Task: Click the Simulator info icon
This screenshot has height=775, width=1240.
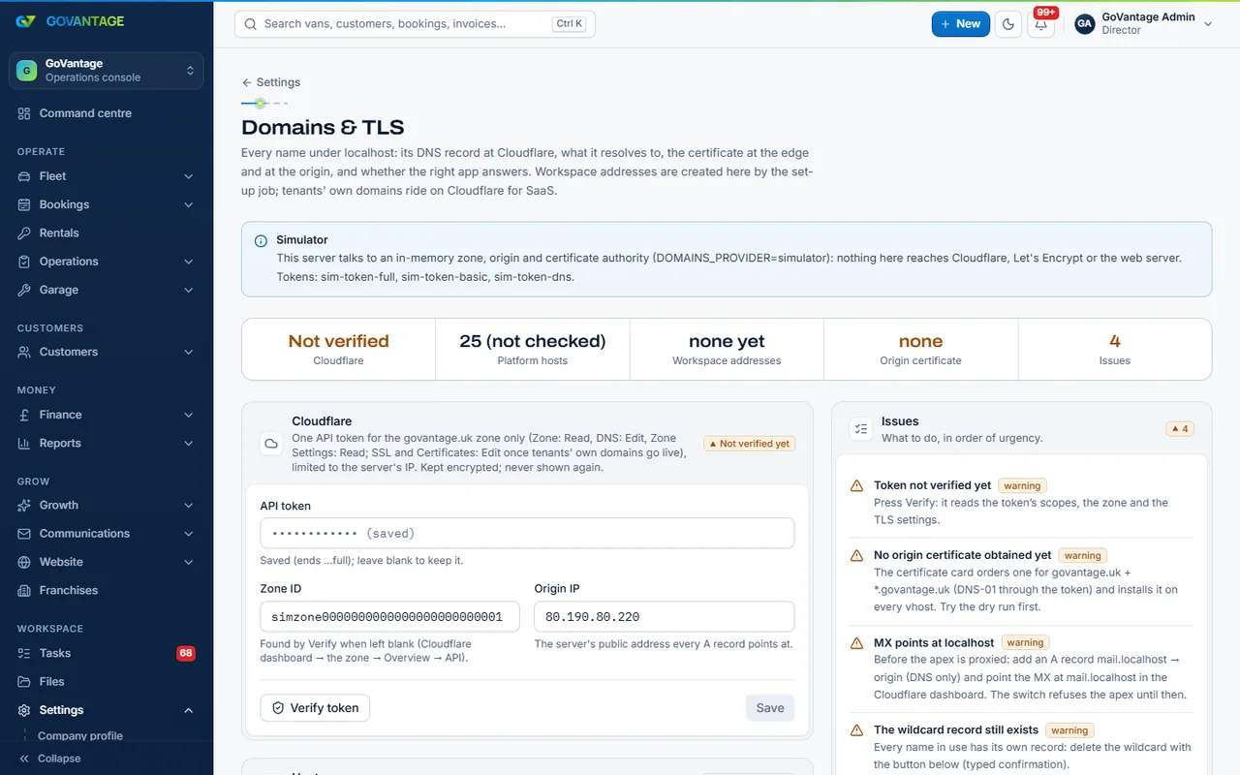Action: [261, 241]
